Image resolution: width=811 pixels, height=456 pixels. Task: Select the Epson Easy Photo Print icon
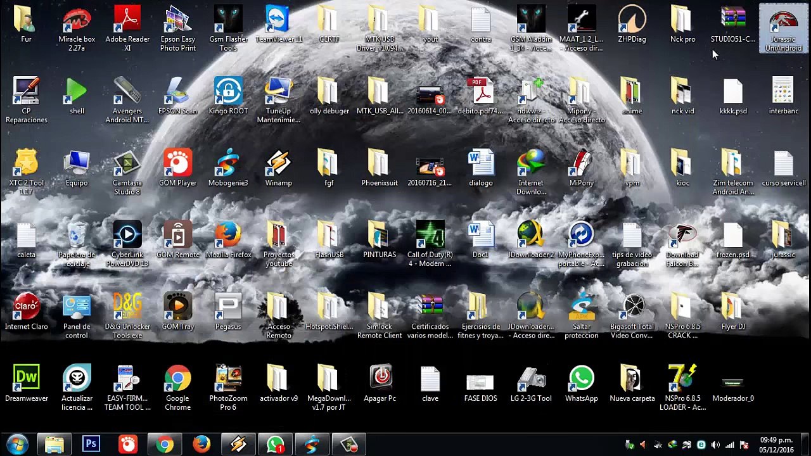(178, 28)
